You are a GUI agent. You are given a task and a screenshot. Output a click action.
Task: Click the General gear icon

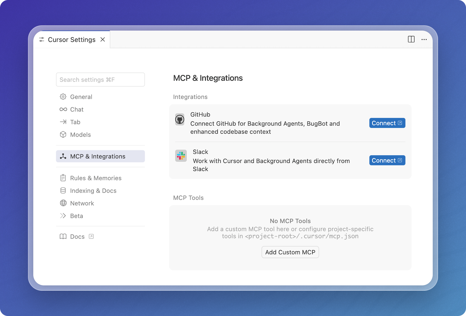point(63,97)
